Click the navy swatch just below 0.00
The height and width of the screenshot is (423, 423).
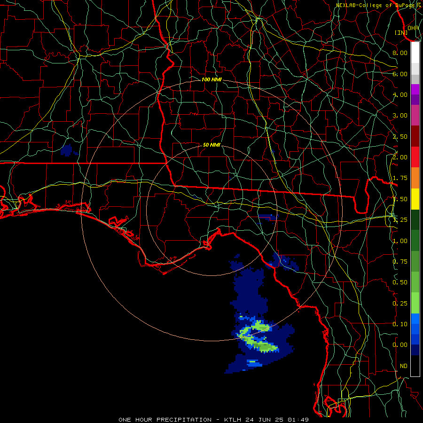tap(415, 350)
